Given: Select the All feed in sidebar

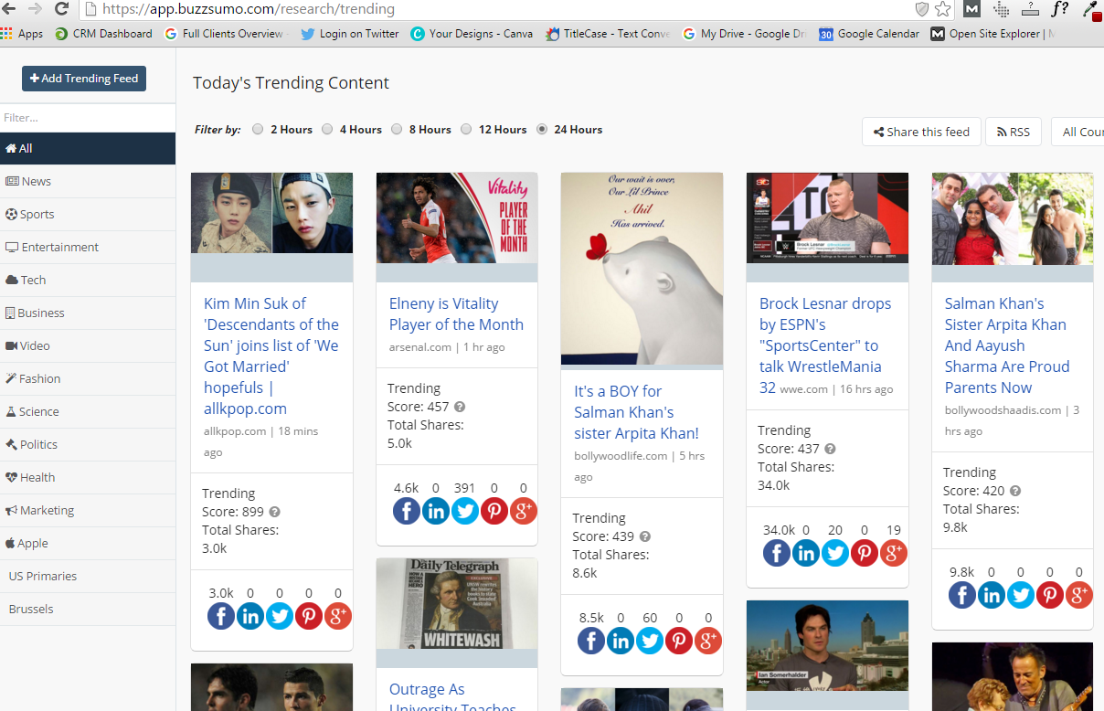Looking at the screenshot, I should tap(88, 148).
